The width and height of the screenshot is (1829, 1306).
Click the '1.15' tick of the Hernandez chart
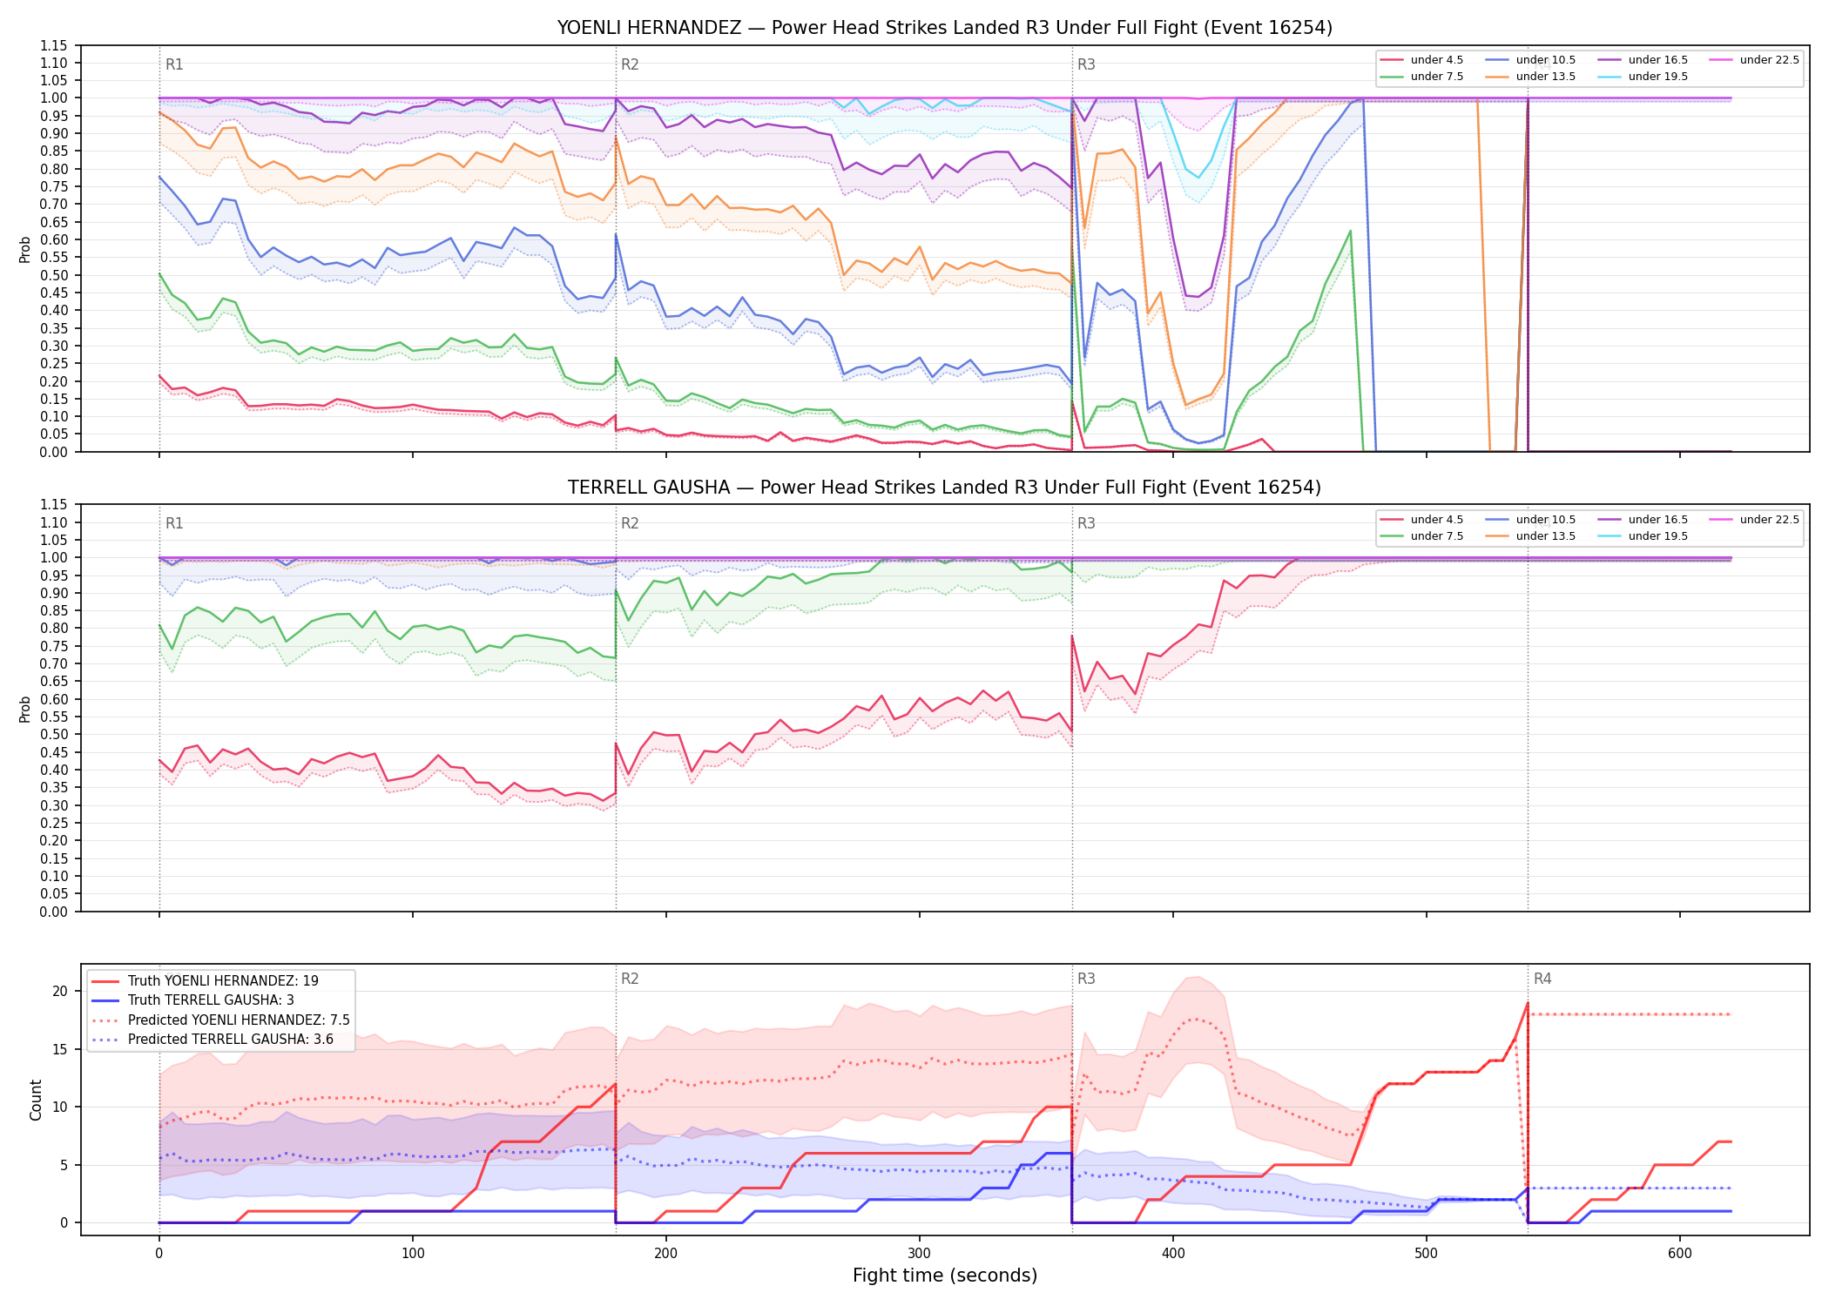tap(54, 45)
